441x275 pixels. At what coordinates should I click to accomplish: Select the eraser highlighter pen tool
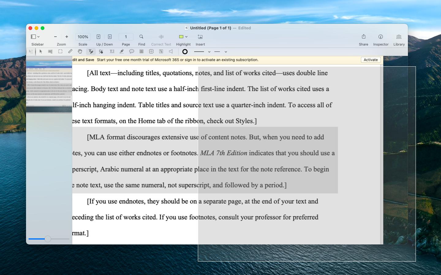[x=122, y=52]
